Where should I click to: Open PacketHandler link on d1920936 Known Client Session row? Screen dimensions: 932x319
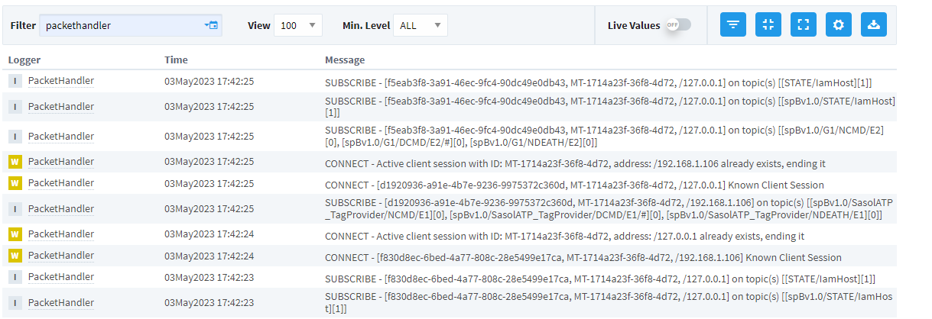(61, 182)
